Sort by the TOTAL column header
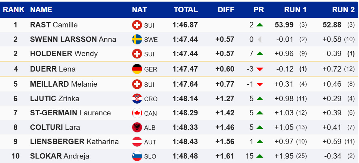Viewport: 359px width, 163px height. 186,10
